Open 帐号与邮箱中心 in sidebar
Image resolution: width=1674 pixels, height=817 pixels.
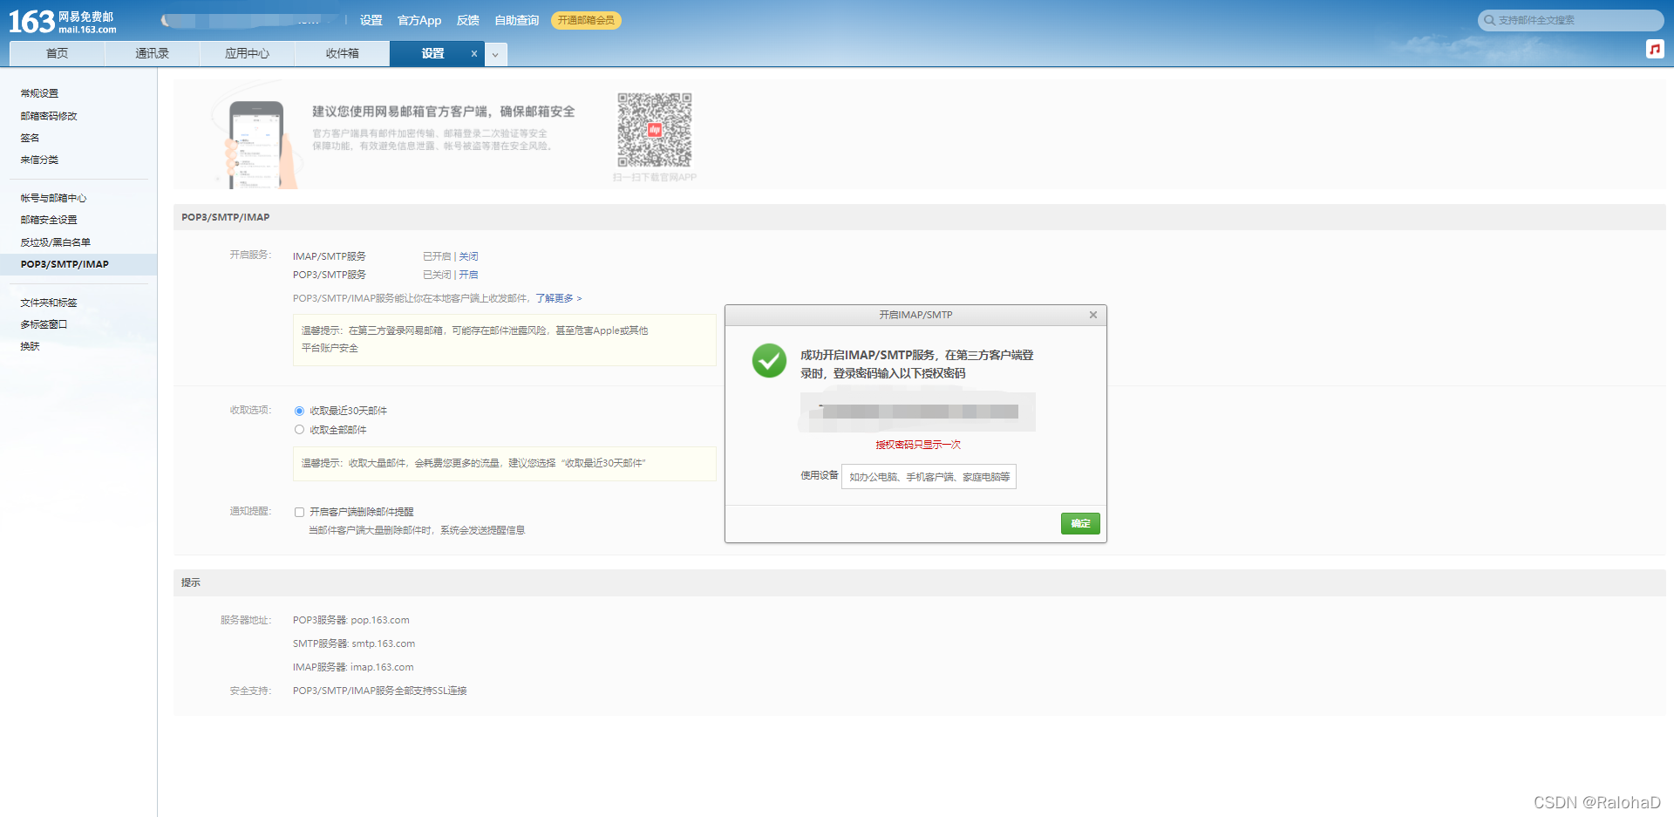coord(53,198)
